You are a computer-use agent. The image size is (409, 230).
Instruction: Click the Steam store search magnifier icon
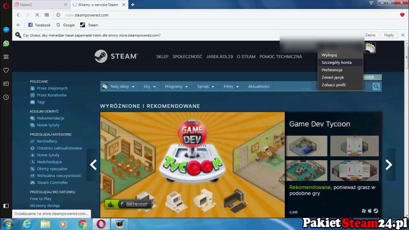point(376,86)
